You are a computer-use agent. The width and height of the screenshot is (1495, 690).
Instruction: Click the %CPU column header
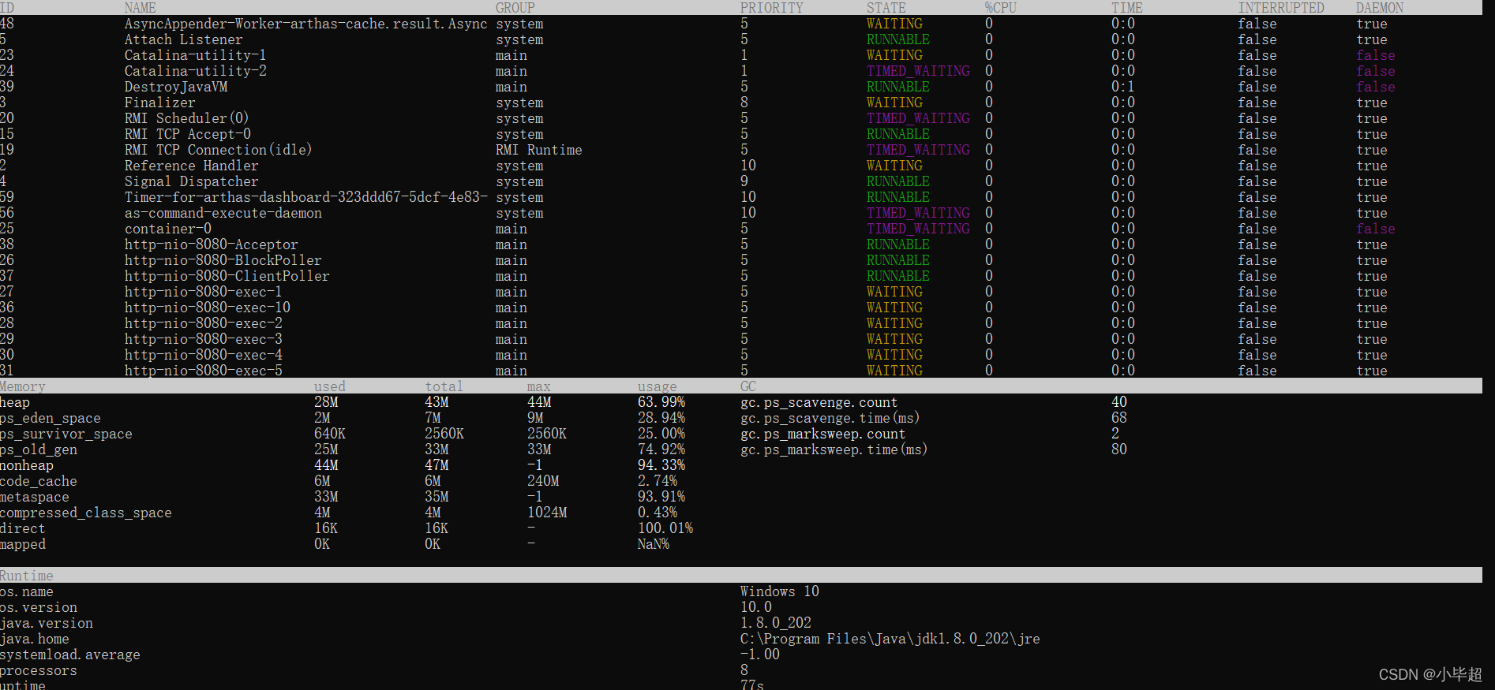1001,8
